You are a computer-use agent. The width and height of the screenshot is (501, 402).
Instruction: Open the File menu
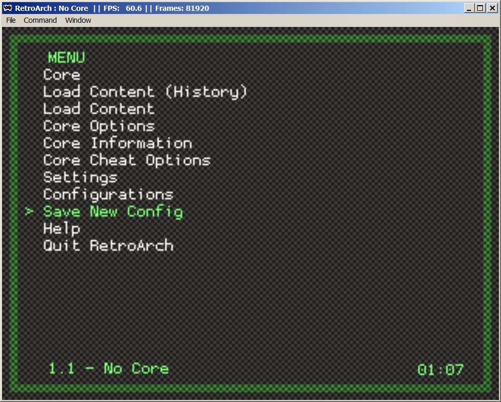point(10,20)
